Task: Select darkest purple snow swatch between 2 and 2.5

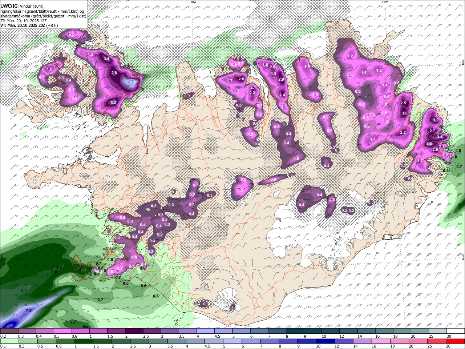Action: [134, 331]
